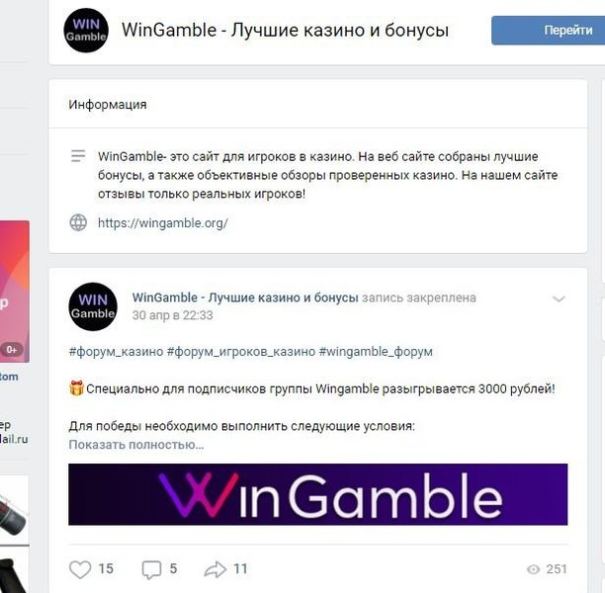
Task: Open the WinGamble purple banner image
Action: tap(318, 494)
